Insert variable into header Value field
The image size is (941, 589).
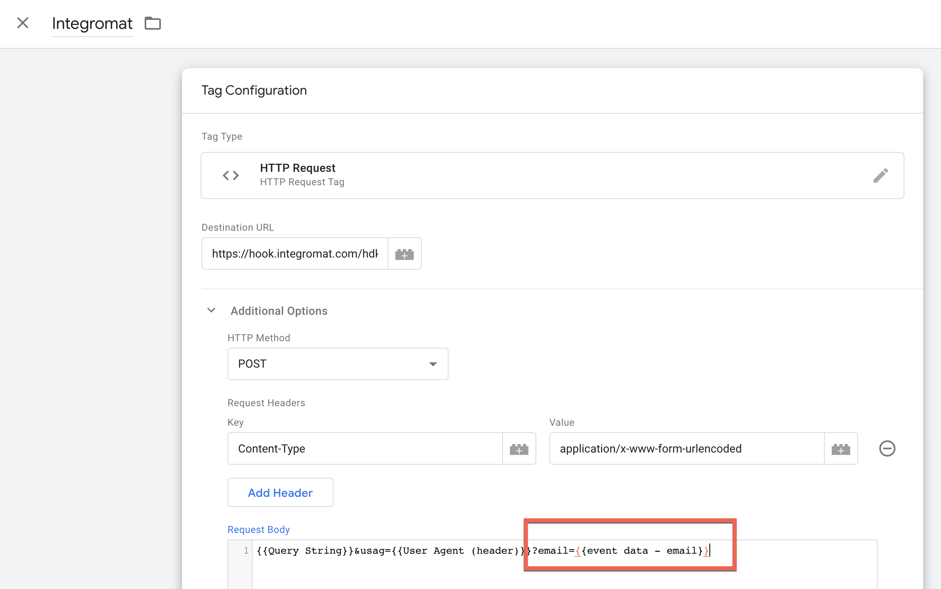pyautogui.click(x=841, y=448)
